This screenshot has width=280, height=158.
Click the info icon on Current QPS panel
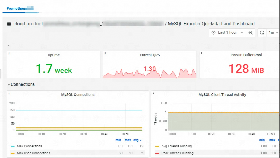(105, 53)
